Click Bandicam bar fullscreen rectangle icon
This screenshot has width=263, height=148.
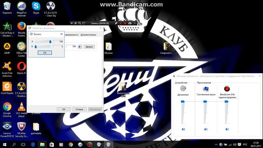[x=84, y=23]
